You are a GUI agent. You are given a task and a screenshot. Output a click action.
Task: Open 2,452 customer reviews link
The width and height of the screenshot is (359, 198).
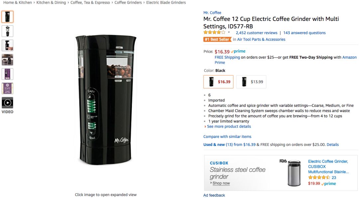tap(256, 33)
